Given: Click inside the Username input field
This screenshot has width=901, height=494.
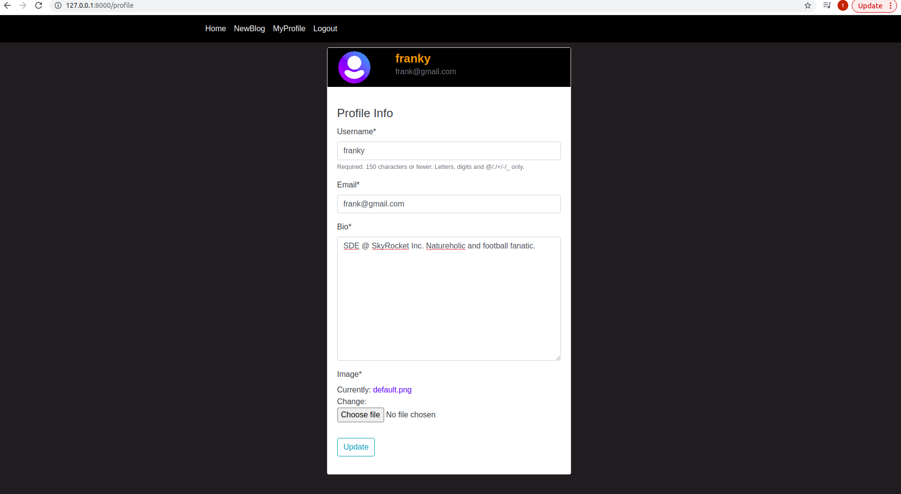Looking at the screenshot, I should tap(449, 150).
